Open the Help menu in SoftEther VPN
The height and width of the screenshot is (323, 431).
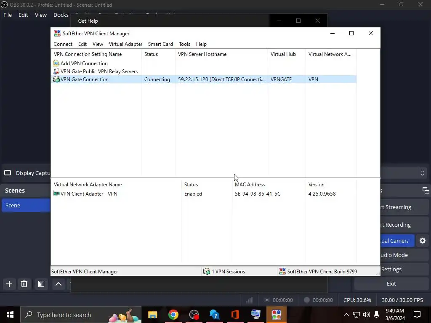point(201,44)
